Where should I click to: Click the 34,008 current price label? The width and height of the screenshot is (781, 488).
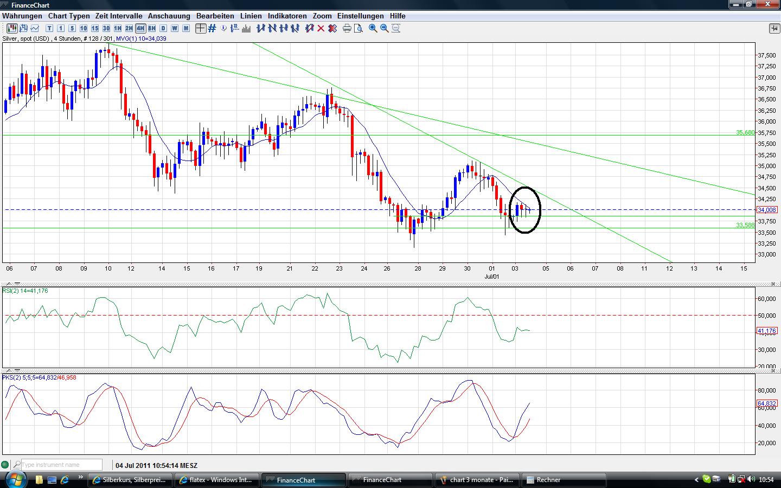(767, 210)
